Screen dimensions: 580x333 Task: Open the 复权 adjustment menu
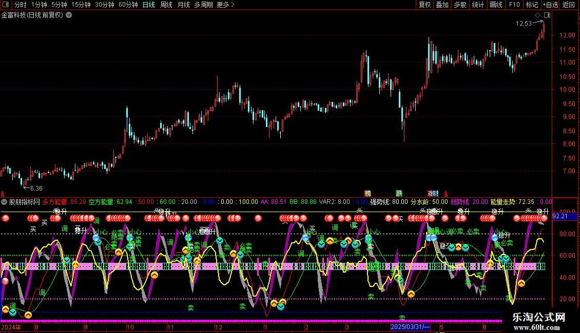click(424, 5)
